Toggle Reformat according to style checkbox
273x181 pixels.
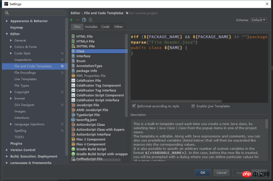pyautogui.click(x=134, y=106)
